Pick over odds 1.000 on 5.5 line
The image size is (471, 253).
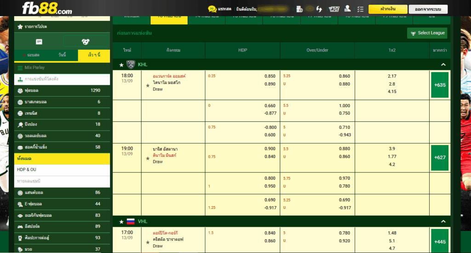coord(344,106)
